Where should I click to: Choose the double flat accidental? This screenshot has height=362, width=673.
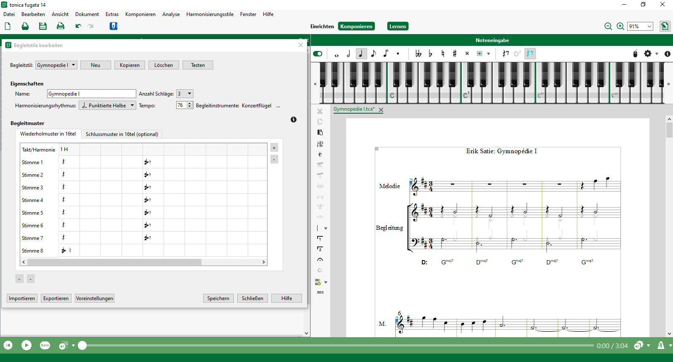tap(418, 53)
